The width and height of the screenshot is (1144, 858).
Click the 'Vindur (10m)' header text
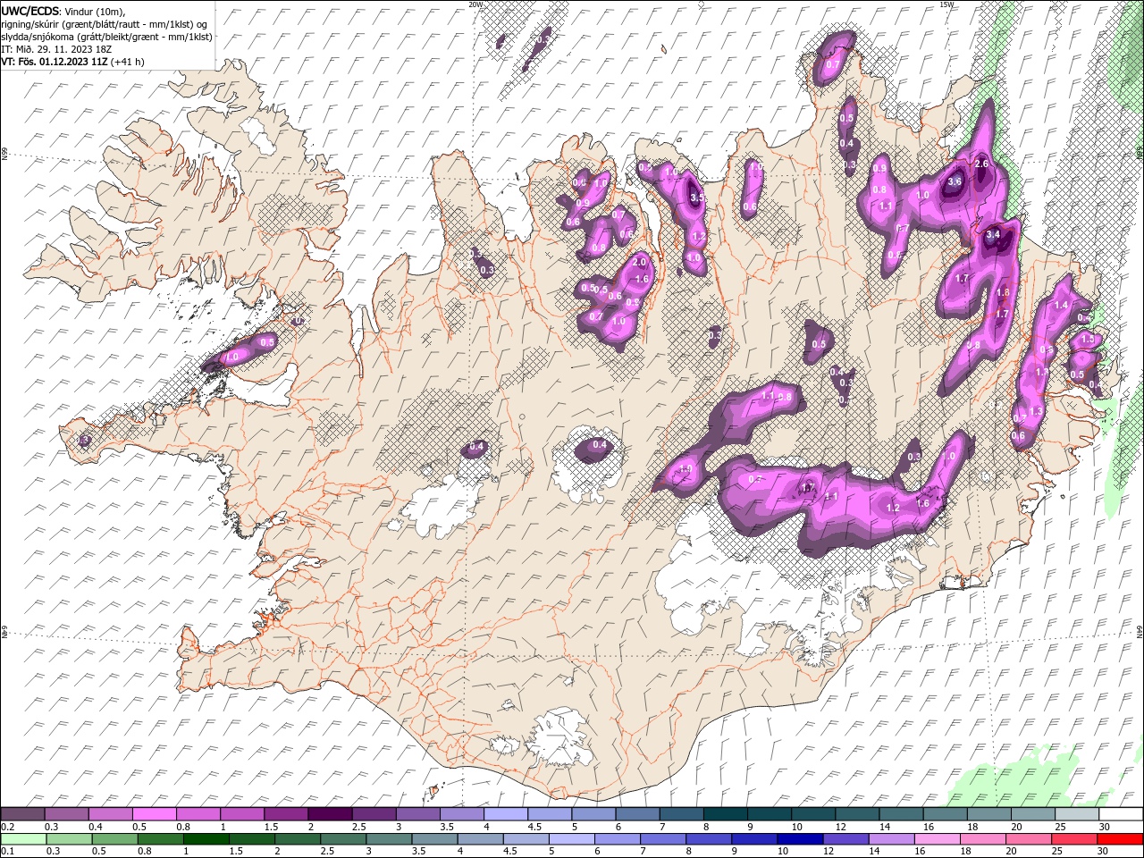pos(96,10)
